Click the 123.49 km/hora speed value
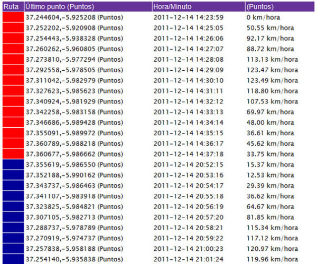This screenshot has width=317, height=264. 271,80
